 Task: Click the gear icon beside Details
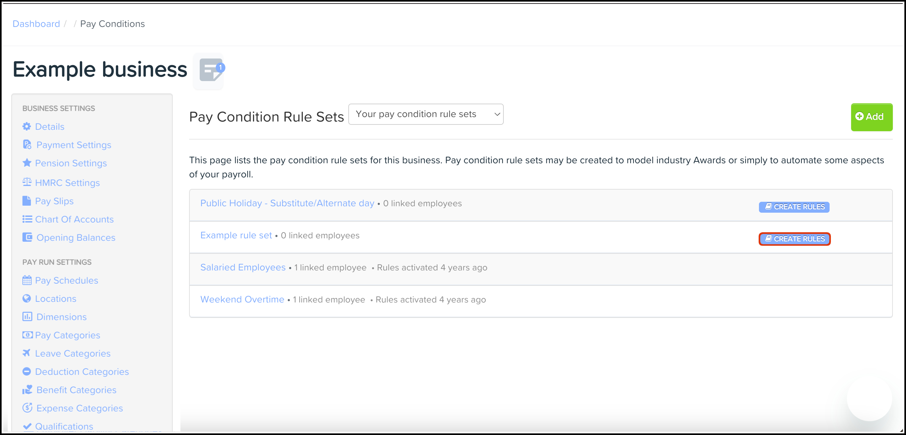point(27,126)
